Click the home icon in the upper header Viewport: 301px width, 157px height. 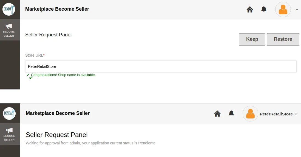(250, 10)
